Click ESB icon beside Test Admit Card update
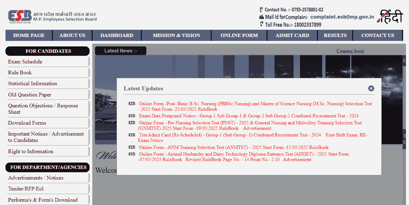Viewport: 409px width, 205px height. (x=132, y=135)
